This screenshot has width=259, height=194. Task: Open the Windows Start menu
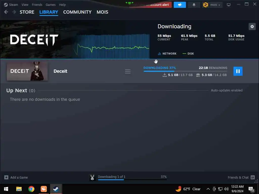tap(6, 189)
